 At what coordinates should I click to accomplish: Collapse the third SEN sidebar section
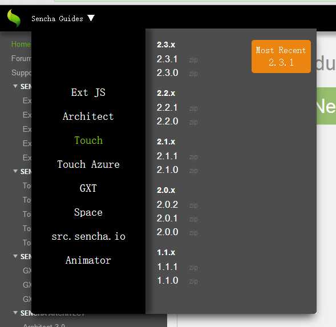(15, 256)
